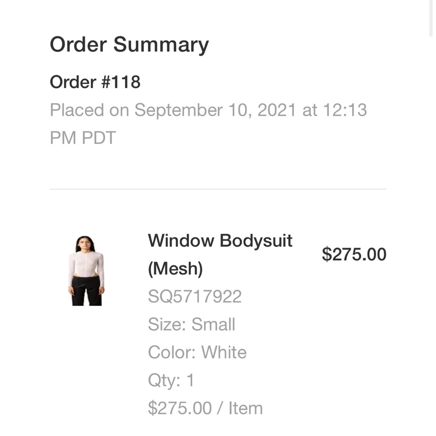This screenshot has width=436, height=436.
Task: Click the words Placed on
Action: pyautogui.click(x=89, y=110)
